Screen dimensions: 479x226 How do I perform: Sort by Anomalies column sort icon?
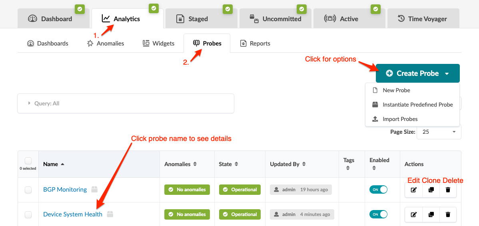195,164
